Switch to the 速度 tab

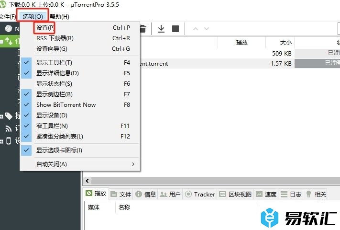266,194
